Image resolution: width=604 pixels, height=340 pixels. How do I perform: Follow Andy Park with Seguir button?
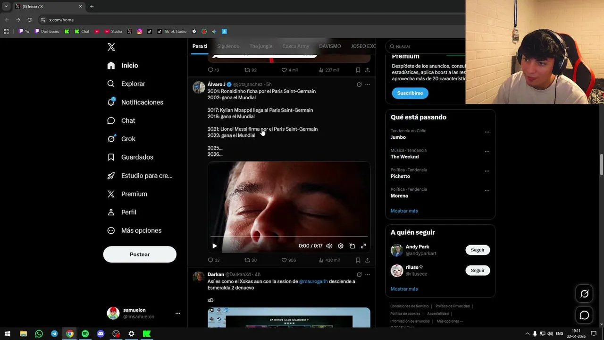point(478,250)
